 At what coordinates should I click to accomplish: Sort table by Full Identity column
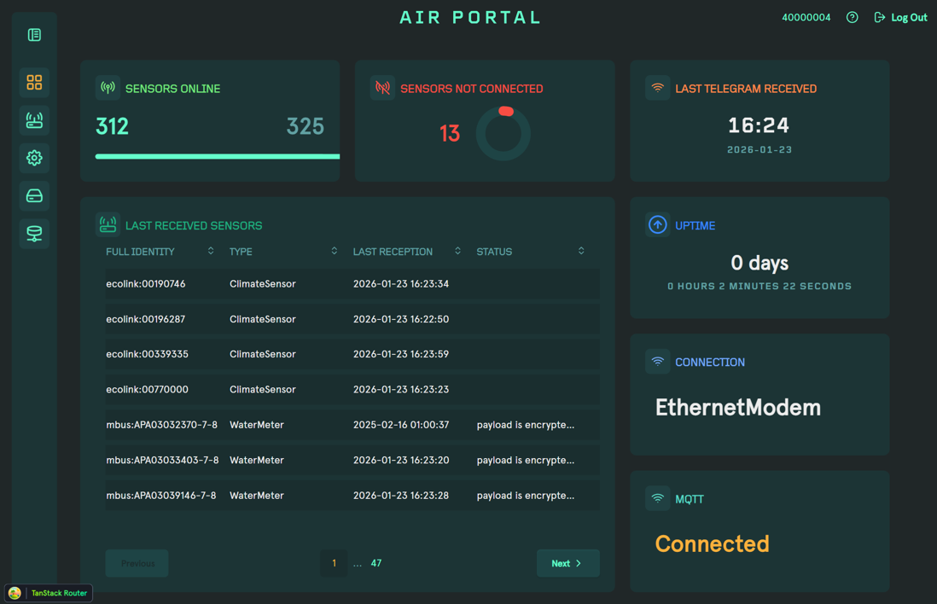pos(211,251)
